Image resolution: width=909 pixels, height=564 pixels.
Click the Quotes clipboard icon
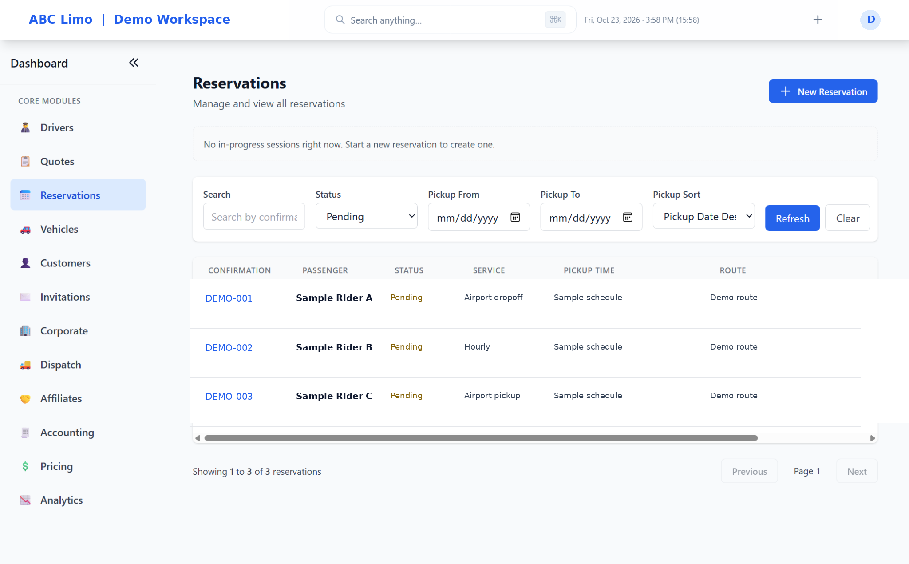pyautogui.click(x=25, y=161)
